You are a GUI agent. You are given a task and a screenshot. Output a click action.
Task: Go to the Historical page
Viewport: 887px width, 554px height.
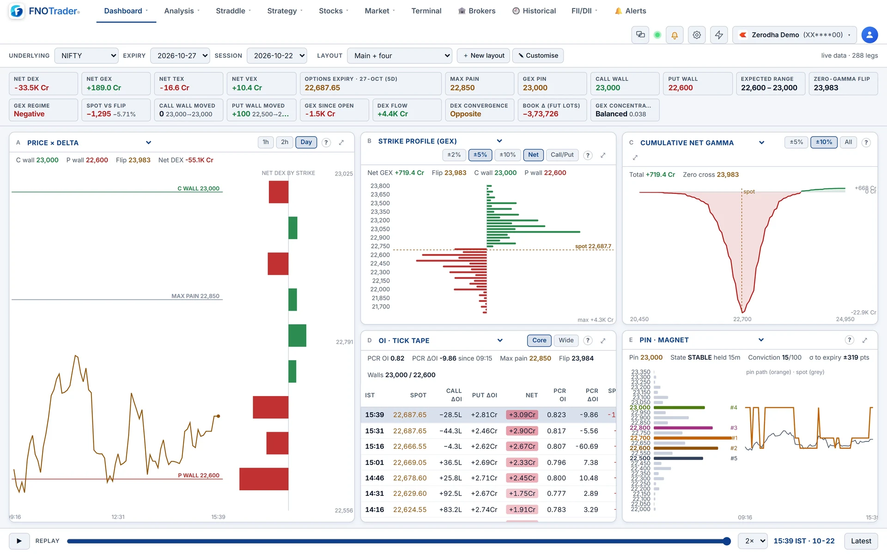click(534, 11)
